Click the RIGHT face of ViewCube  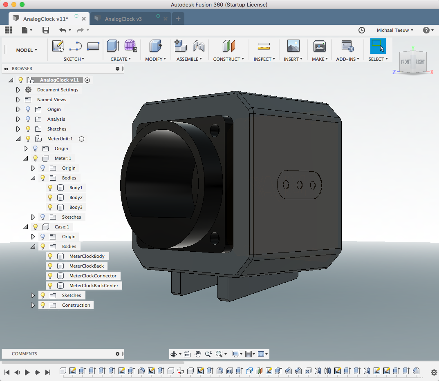pyautogui.click(x=420, y=62)
